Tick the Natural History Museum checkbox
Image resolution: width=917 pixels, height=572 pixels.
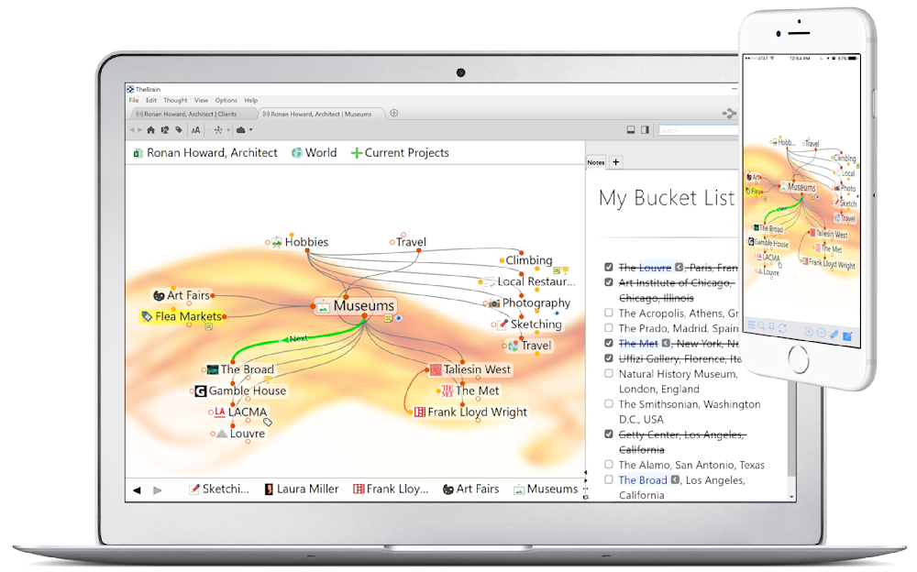tap(609, 374)
